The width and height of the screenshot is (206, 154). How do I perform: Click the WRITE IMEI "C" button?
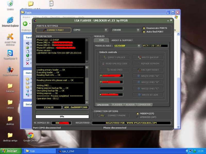[148, 89]
